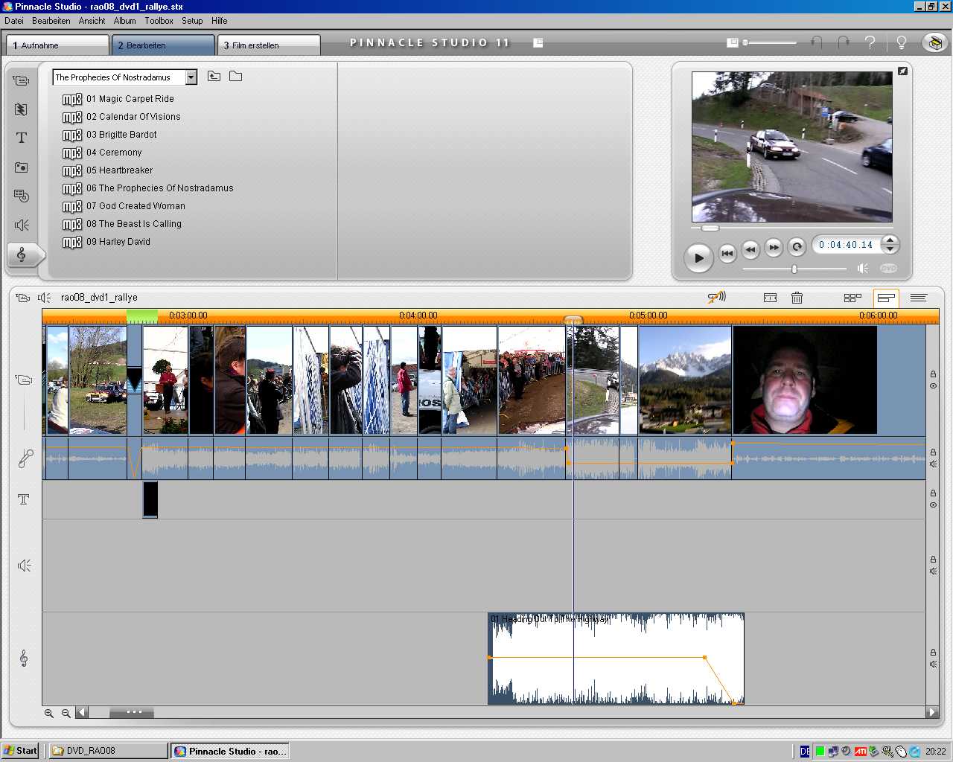Open the sound effects album tab

(x=22, y=225)
